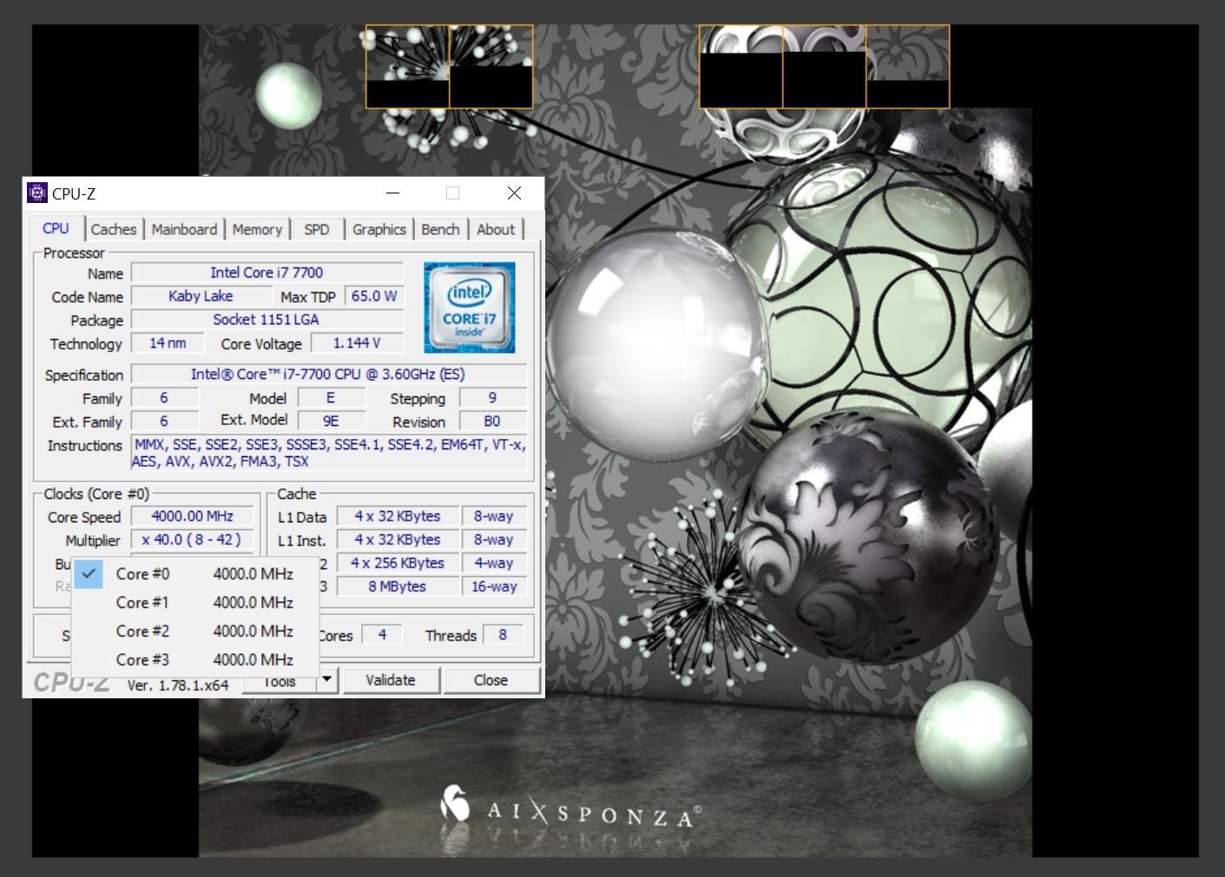The width and height of the screenshot is (1225, 877).
Task: Click the CPU-Z title bar app icon
Action: 37,193
